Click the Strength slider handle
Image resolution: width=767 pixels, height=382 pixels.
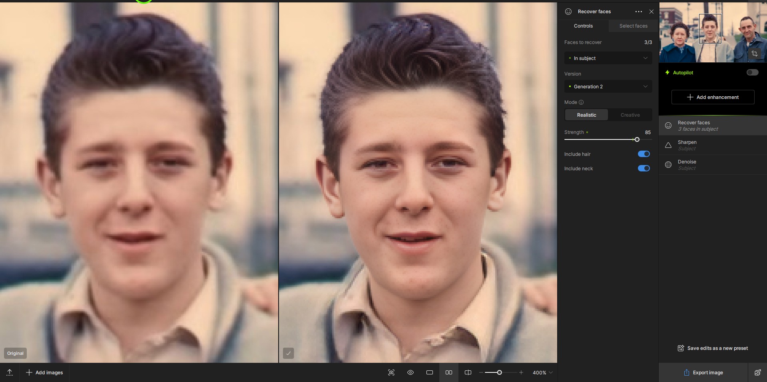click(637, 139)
